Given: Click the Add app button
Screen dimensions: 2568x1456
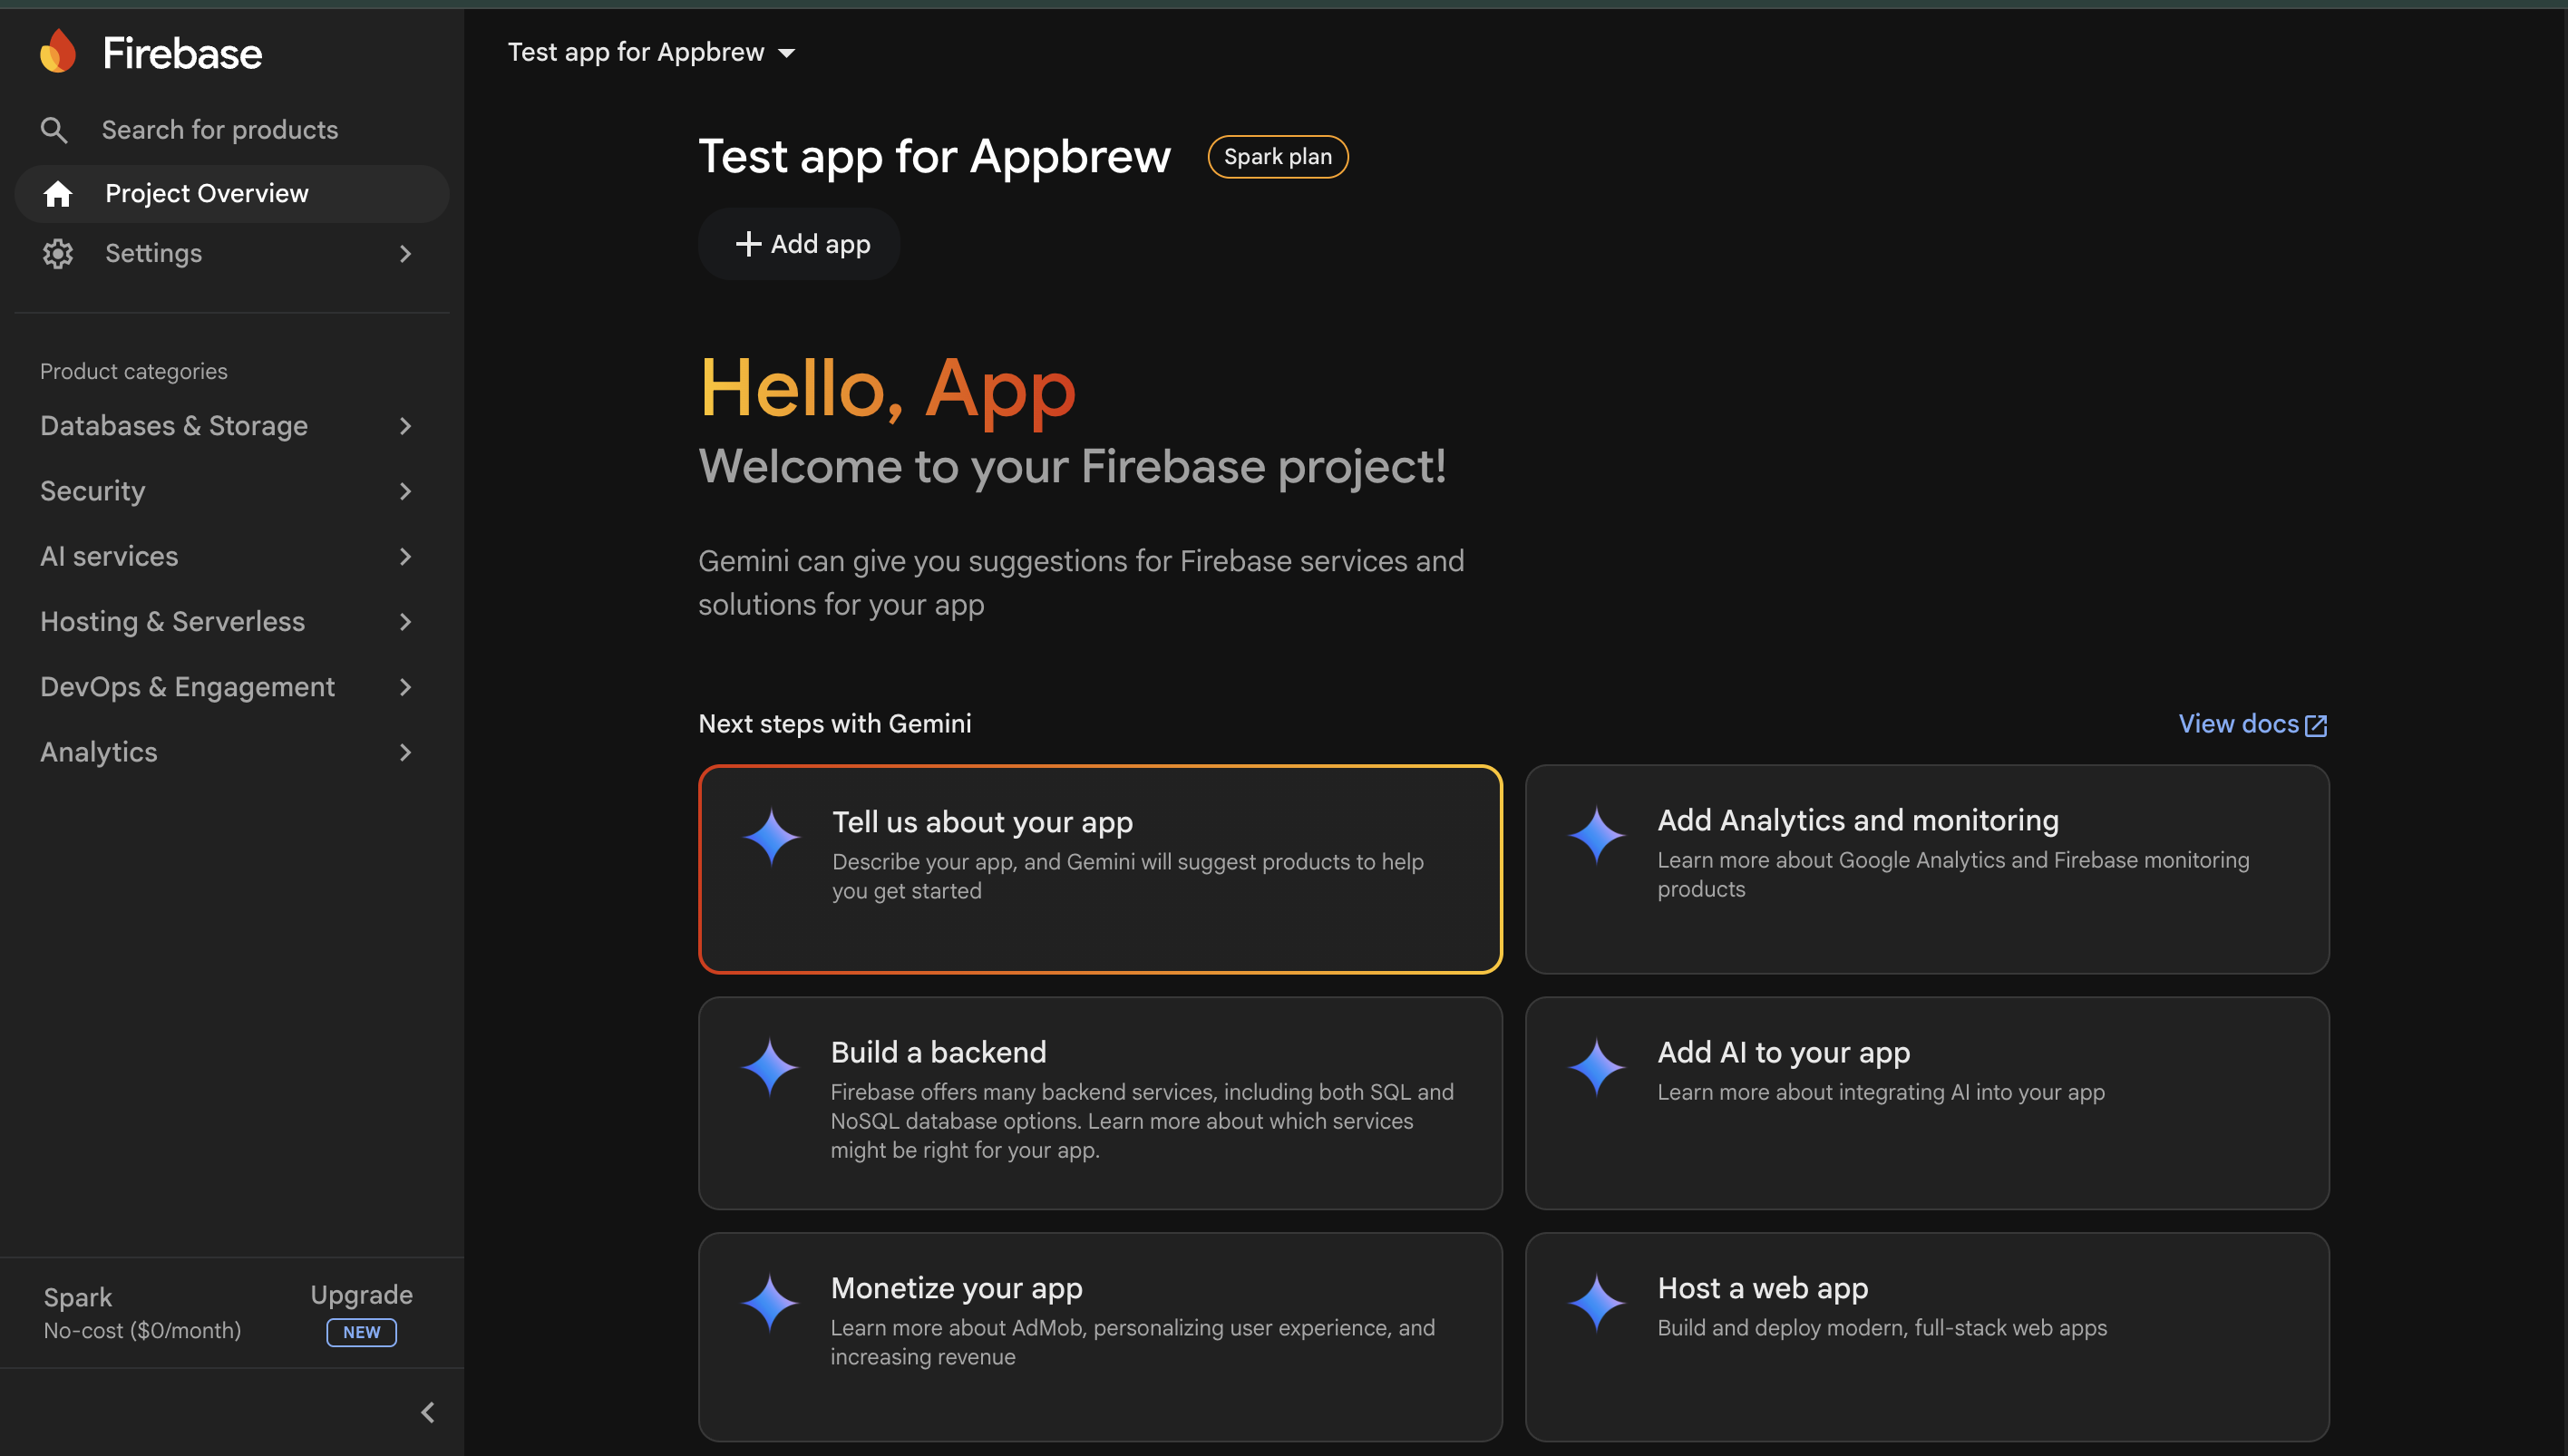Looking at the screenshot, I should 799,244.
